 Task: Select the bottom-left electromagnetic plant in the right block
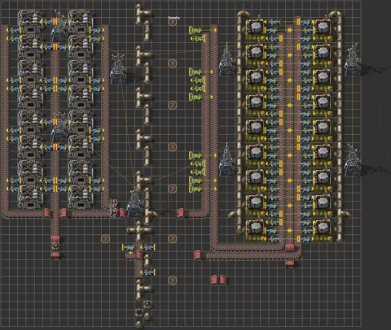click(256, 230)
